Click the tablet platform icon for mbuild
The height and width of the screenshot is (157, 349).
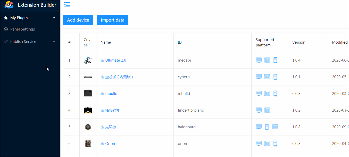[x=267, y=93]
